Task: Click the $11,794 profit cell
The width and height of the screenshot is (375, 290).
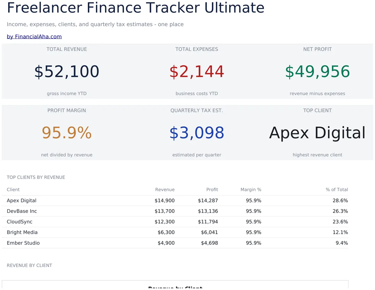Action: coord(208,222)
